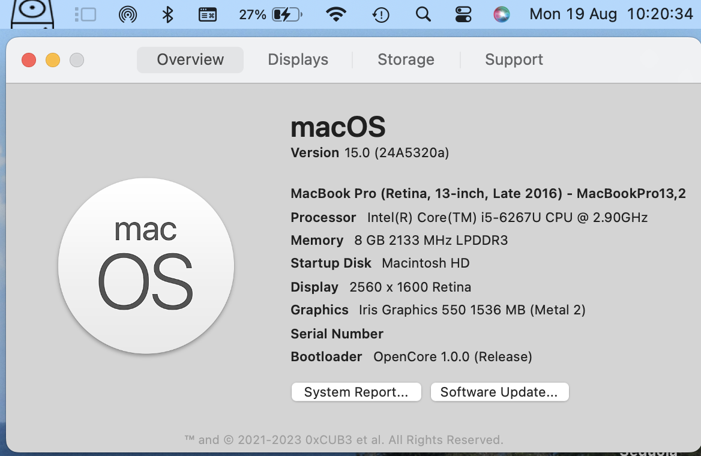Click the copyright notice 0xCUB3 et al.

344,440
